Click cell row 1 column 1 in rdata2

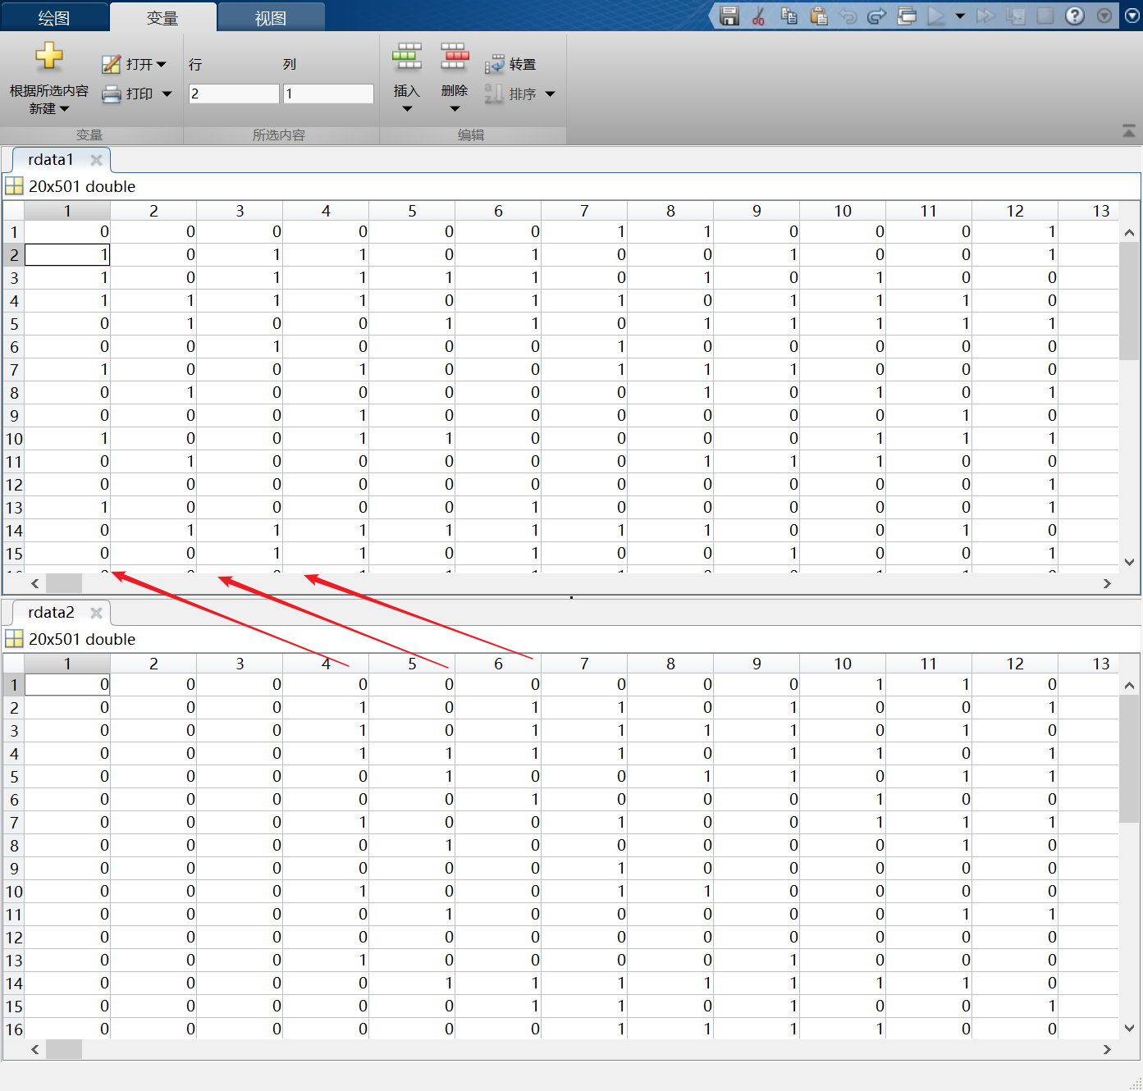pyautogui.click(x=67, y=685)
